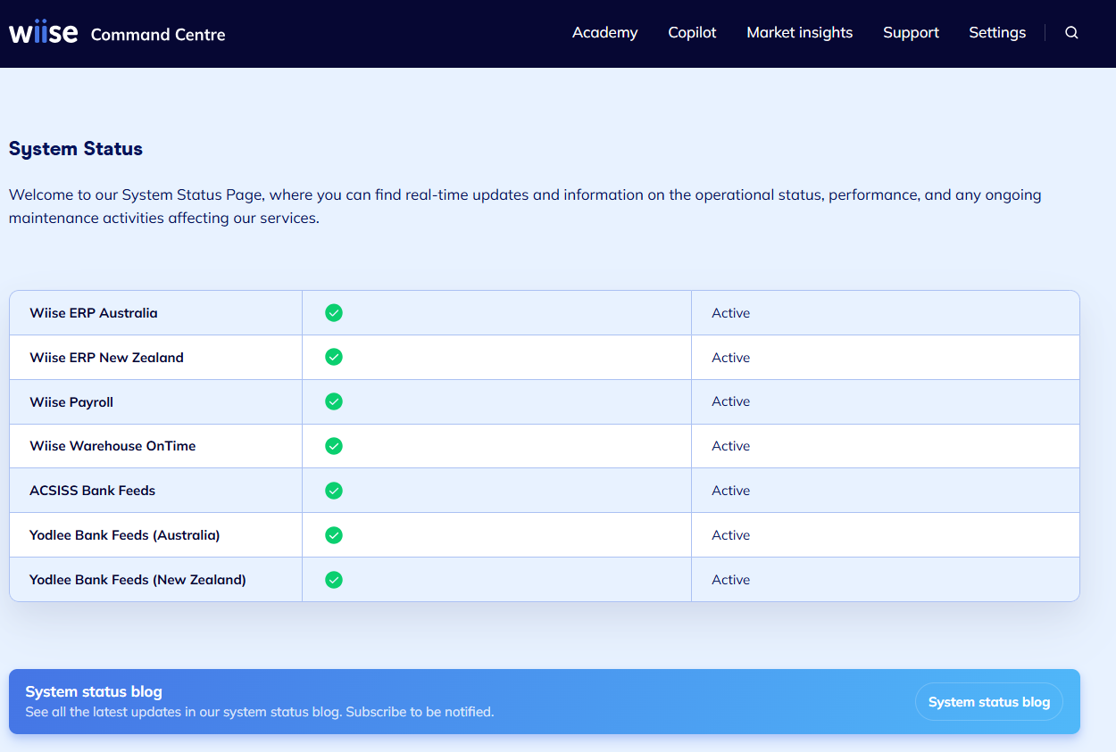1116x752 pixels.
Task: Click the green check for Yodlee Bank Feeds (Australia)
Action: coord(333,535)
